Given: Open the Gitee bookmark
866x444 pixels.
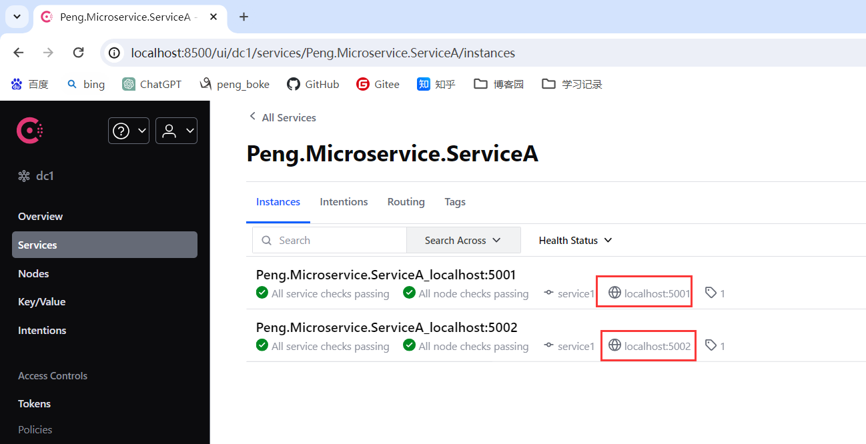Looking at the screenshot, I should tap(378, 84).
